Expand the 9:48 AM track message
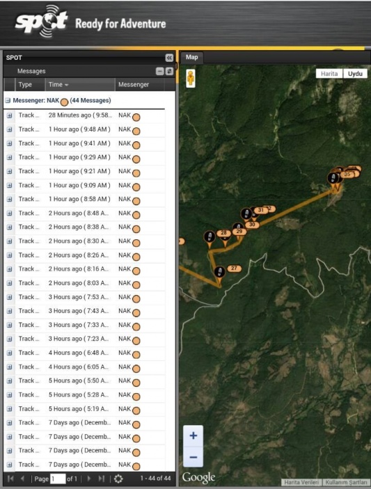Screen dimensions: 371x489 tap(9, 129)
